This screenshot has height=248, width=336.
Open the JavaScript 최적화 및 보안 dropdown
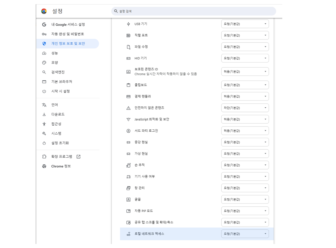click(x=245, y=119)
